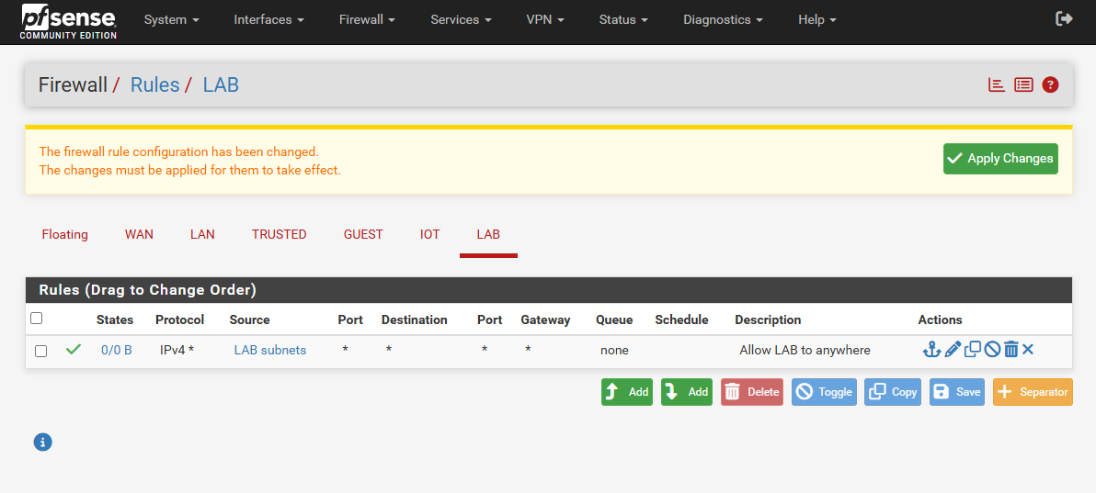Click the X icon in the rule actions
1096x493 pixels.
pyautogui.click(x=1028, y=349)
